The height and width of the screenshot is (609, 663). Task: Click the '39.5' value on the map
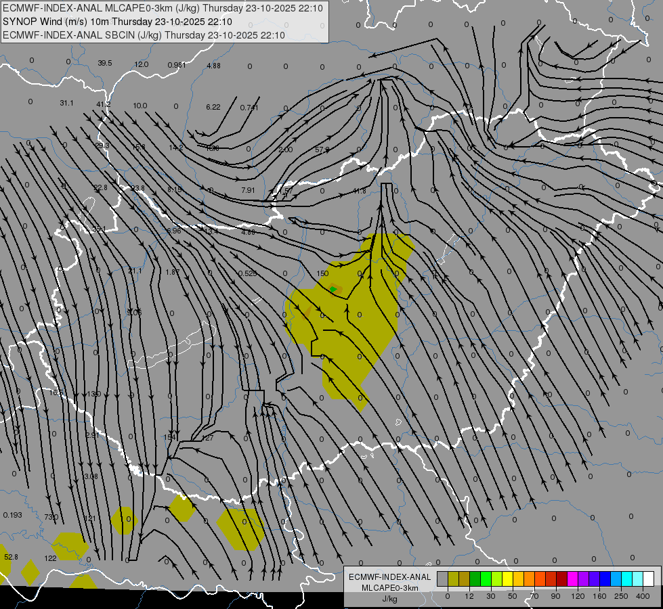click(105, 63)
